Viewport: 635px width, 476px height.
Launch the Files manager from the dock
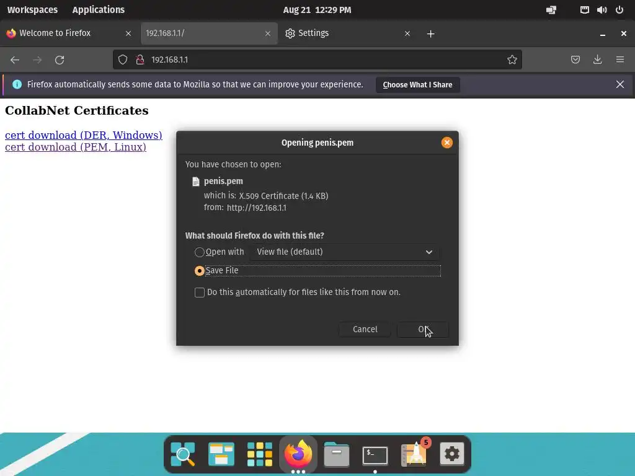[x=337, y=454]
